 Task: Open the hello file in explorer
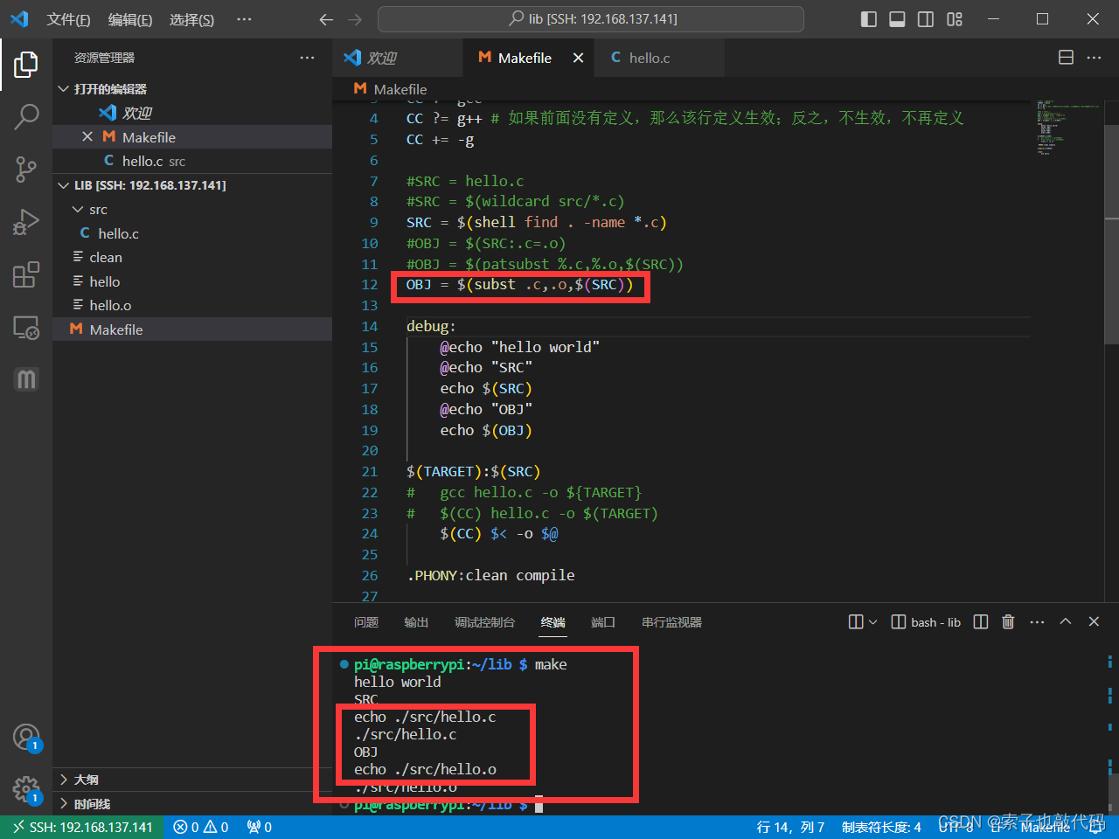(x=192, y=281)
